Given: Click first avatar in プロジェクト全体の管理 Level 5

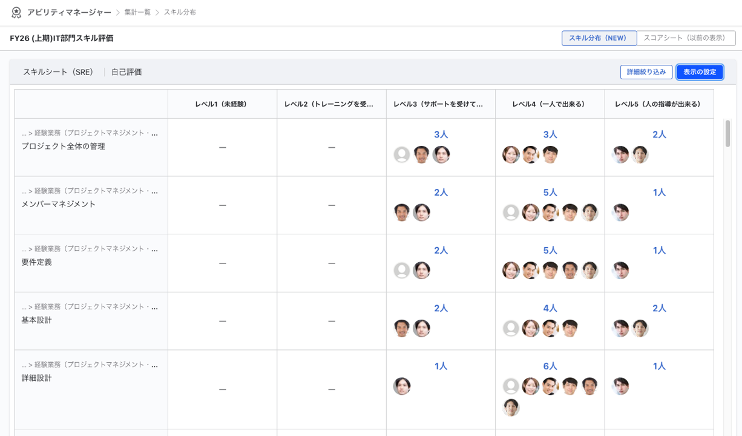Looking at the screenshot, I should (x=620, y=154).
